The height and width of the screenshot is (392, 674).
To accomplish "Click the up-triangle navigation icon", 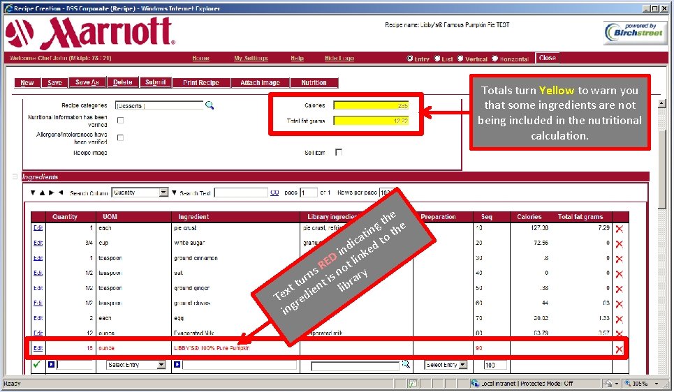I will (42, 193).
